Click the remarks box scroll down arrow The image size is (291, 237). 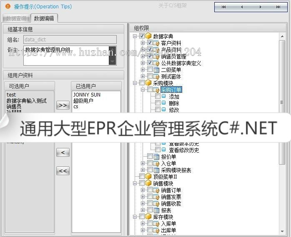tap(113, 61)
